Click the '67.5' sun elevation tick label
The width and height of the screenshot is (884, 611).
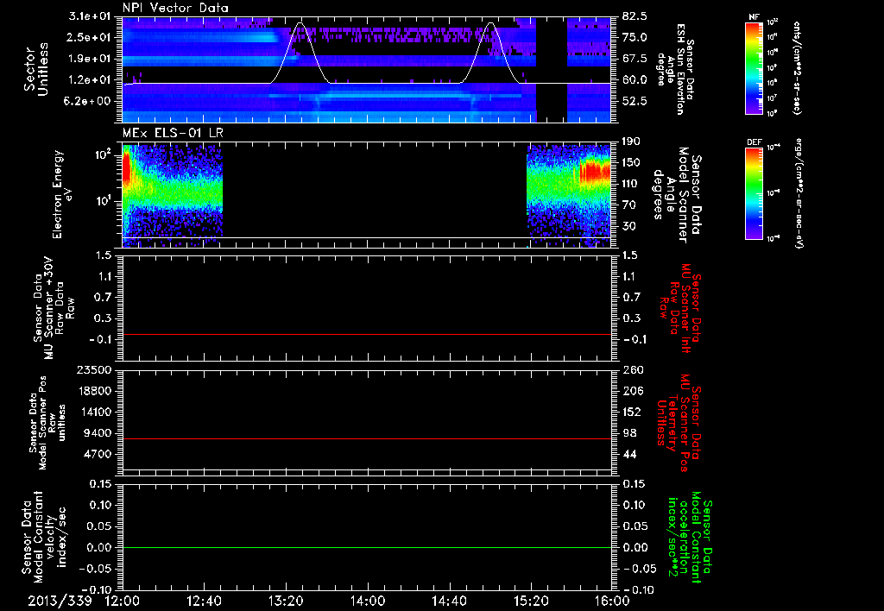pos(635,59)
